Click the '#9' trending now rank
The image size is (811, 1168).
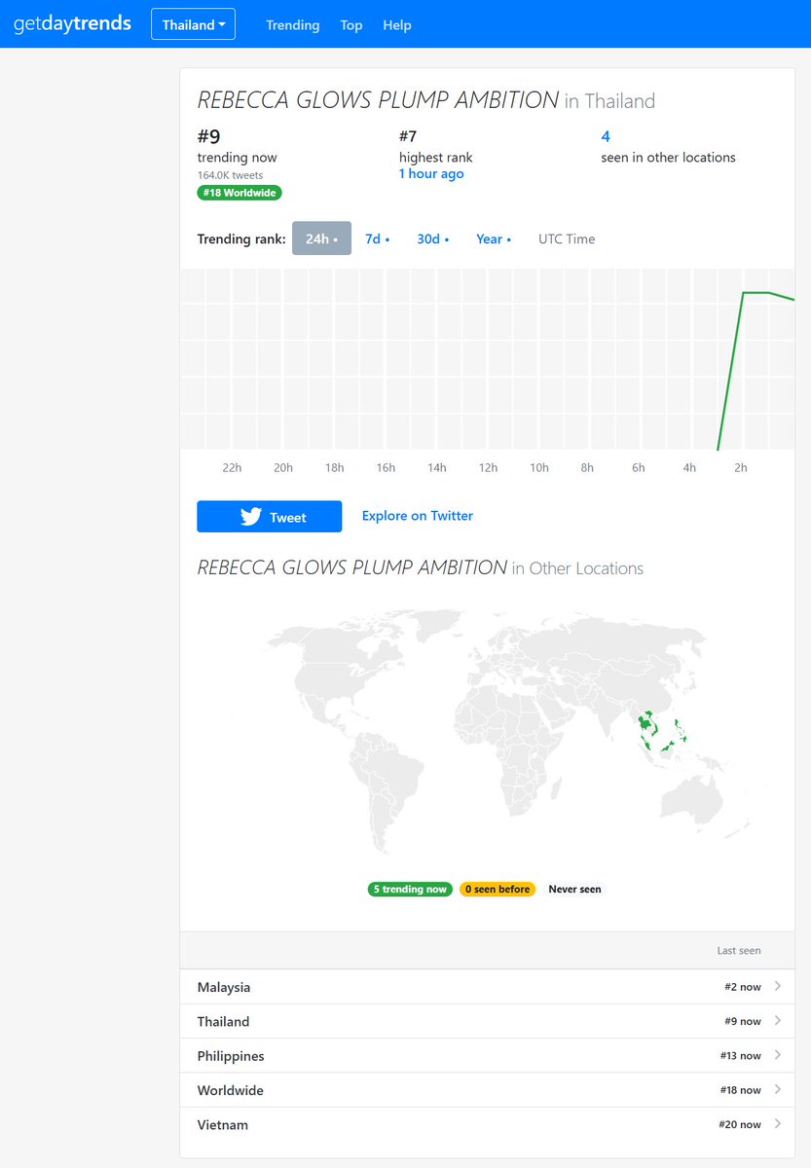click(208, 136)
